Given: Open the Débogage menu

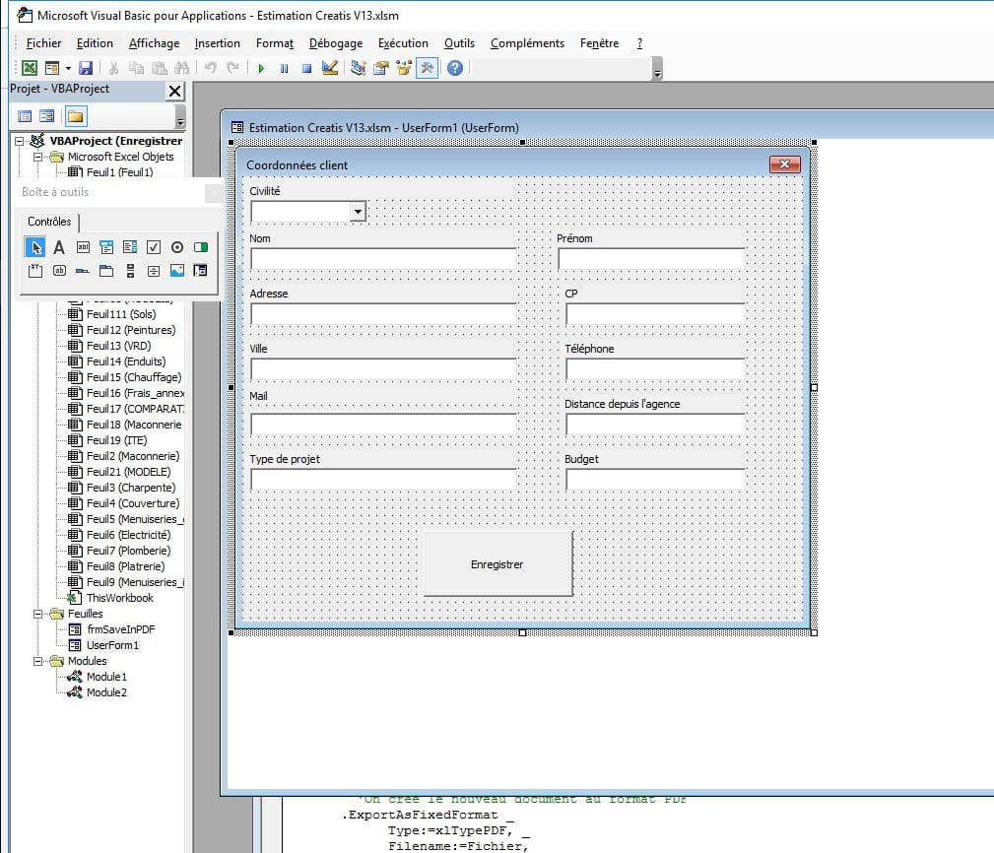Looking at the screenshot, I should click(335, 43).
